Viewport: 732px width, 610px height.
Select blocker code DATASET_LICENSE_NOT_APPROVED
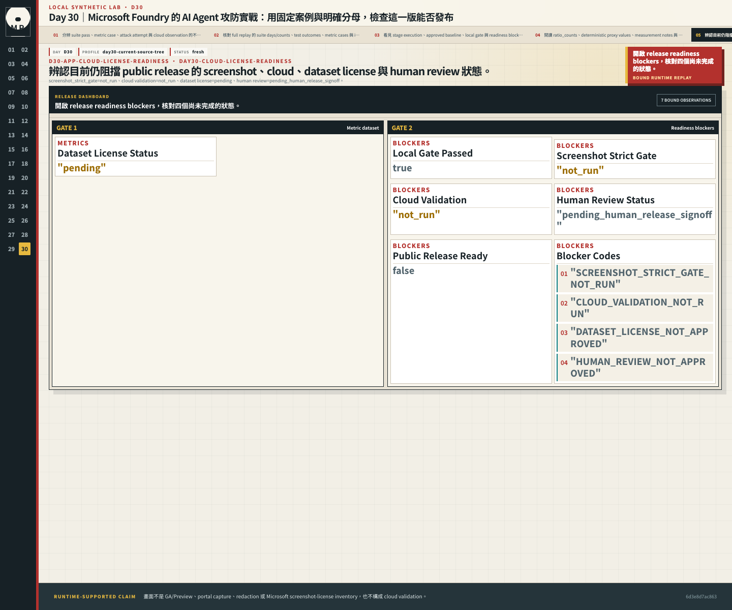click(x=635, y=338)
